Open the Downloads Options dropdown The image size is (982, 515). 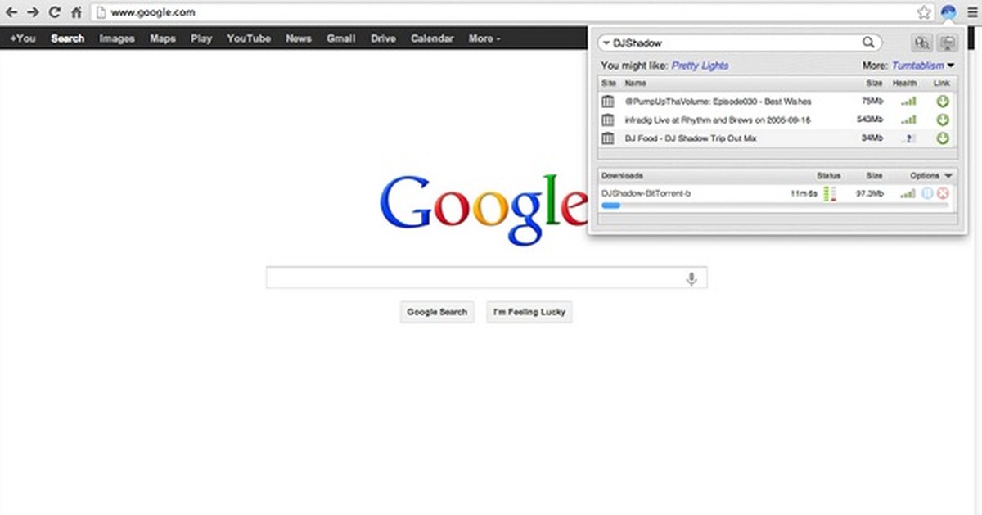tap(948, 175)
